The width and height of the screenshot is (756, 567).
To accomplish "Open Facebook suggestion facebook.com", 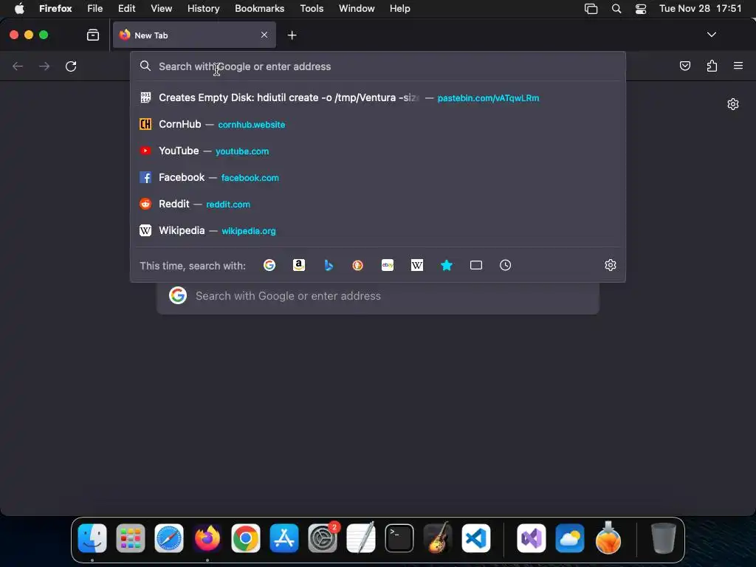I will point(377,177).
